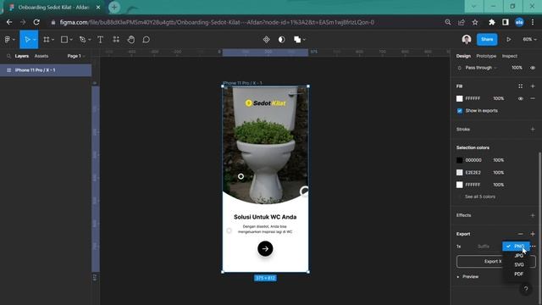Add a stroke with plus icon
This screenshot has height=305, width=542.
tap(533, 130)
